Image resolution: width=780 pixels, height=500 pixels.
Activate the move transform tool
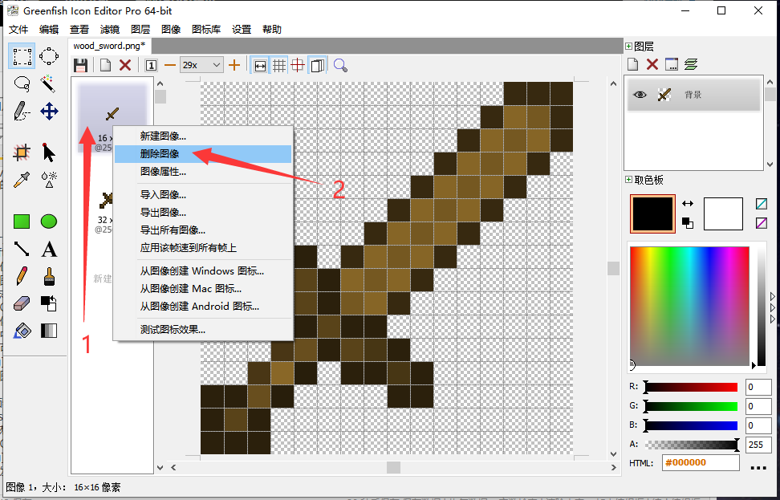click(49, 112)
